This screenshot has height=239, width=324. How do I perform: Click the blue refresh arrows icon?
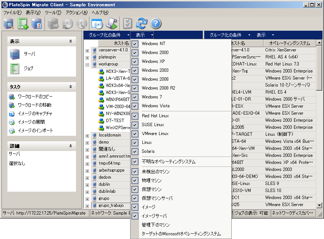[141, 24]
